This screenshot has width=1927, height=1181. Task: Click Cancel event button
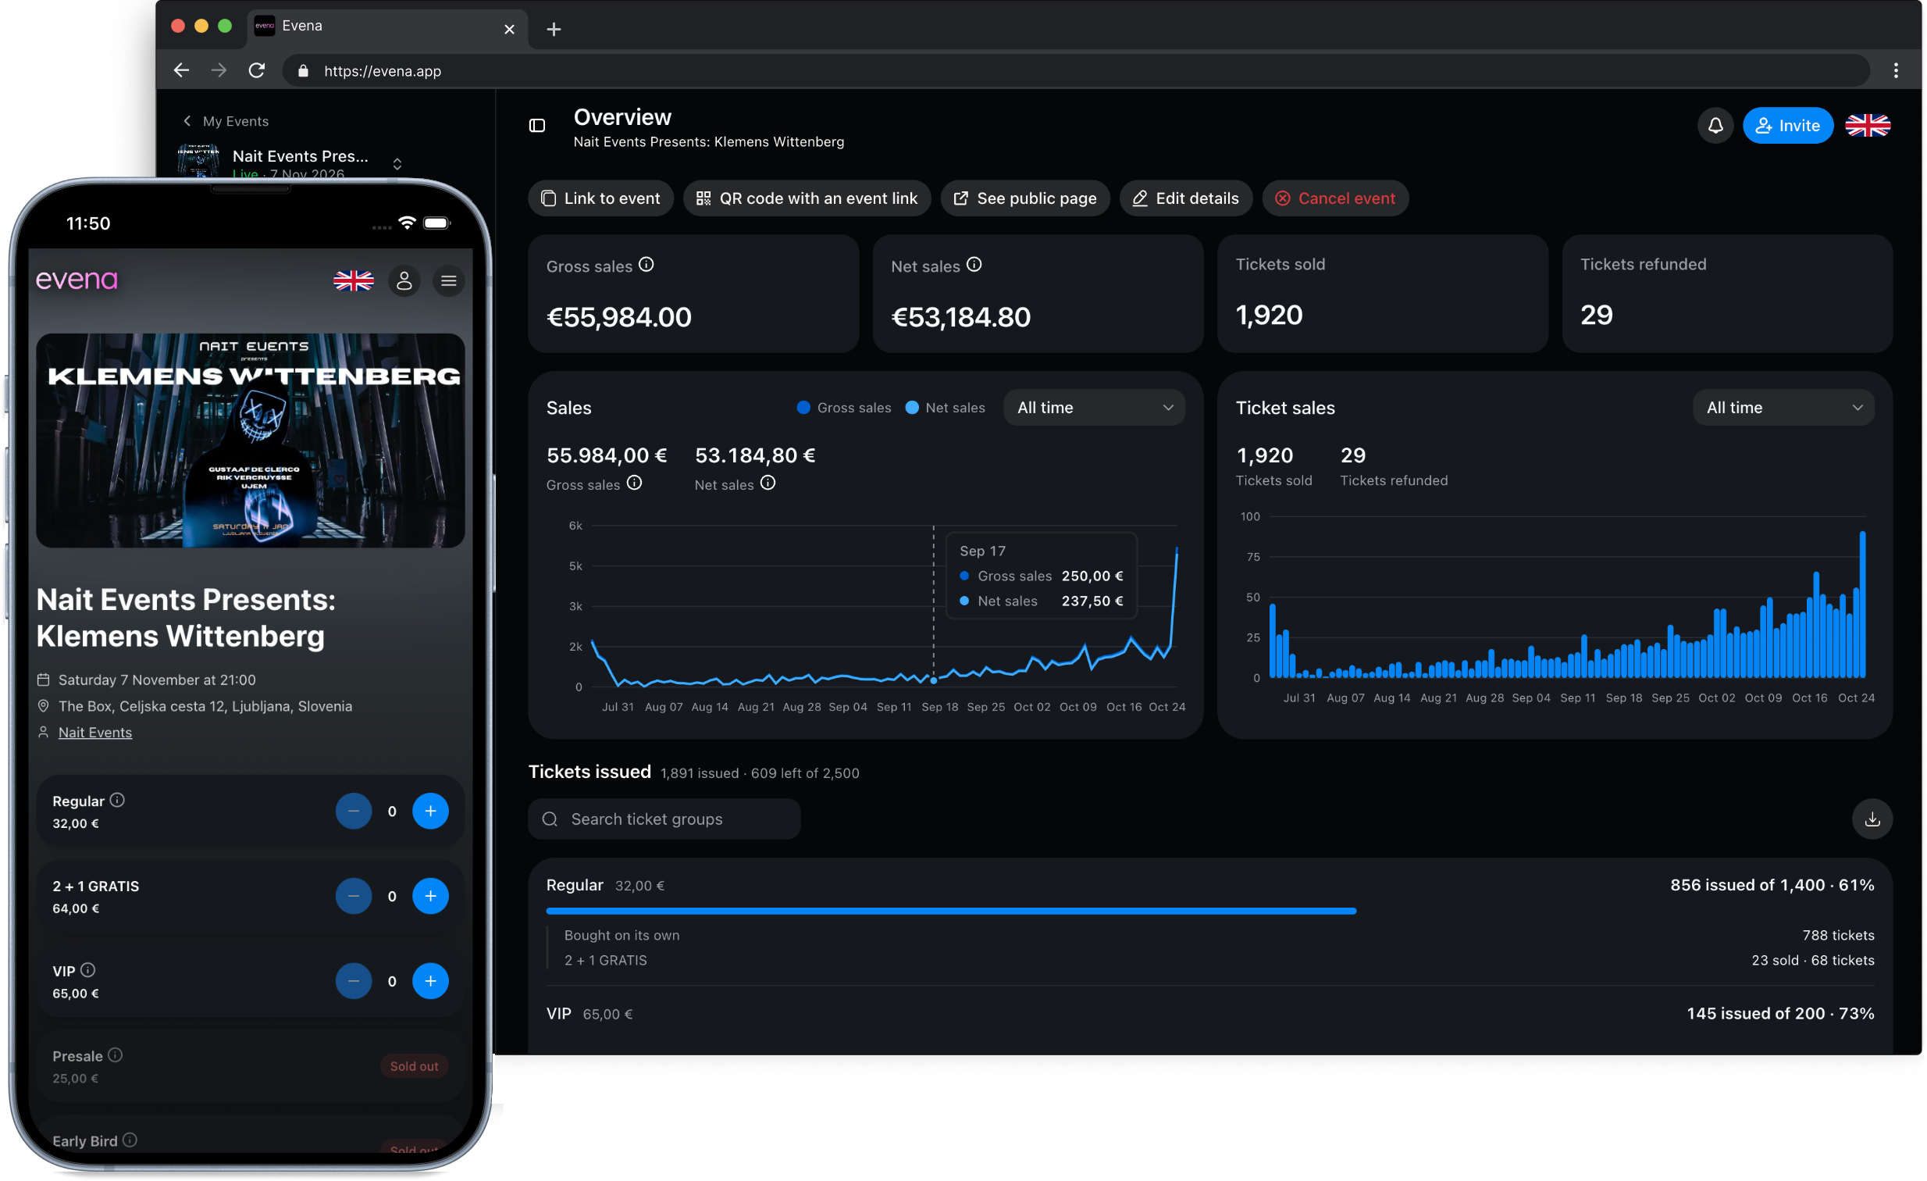1335,198
